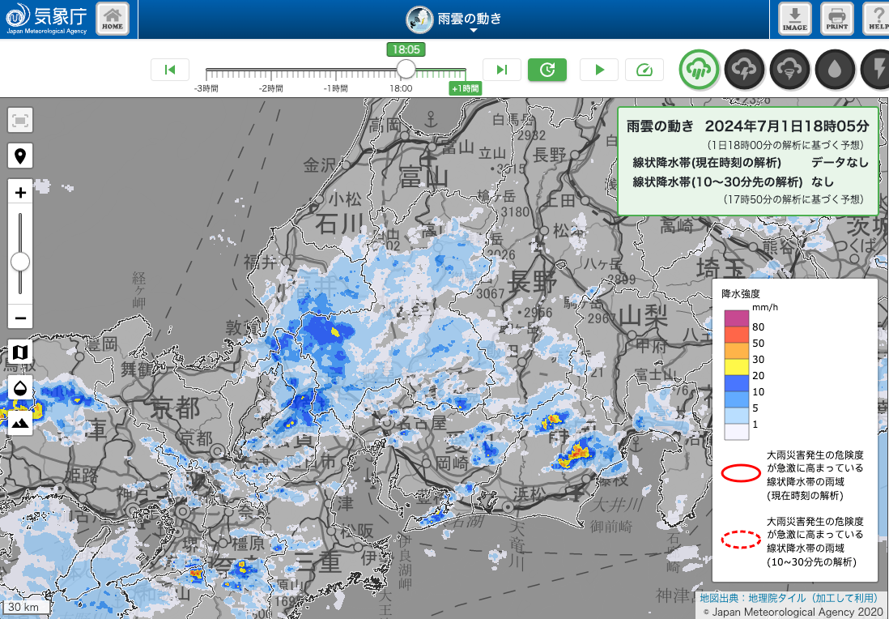Click the time slider round handle
889x619 pixels.
click(406, 69)
